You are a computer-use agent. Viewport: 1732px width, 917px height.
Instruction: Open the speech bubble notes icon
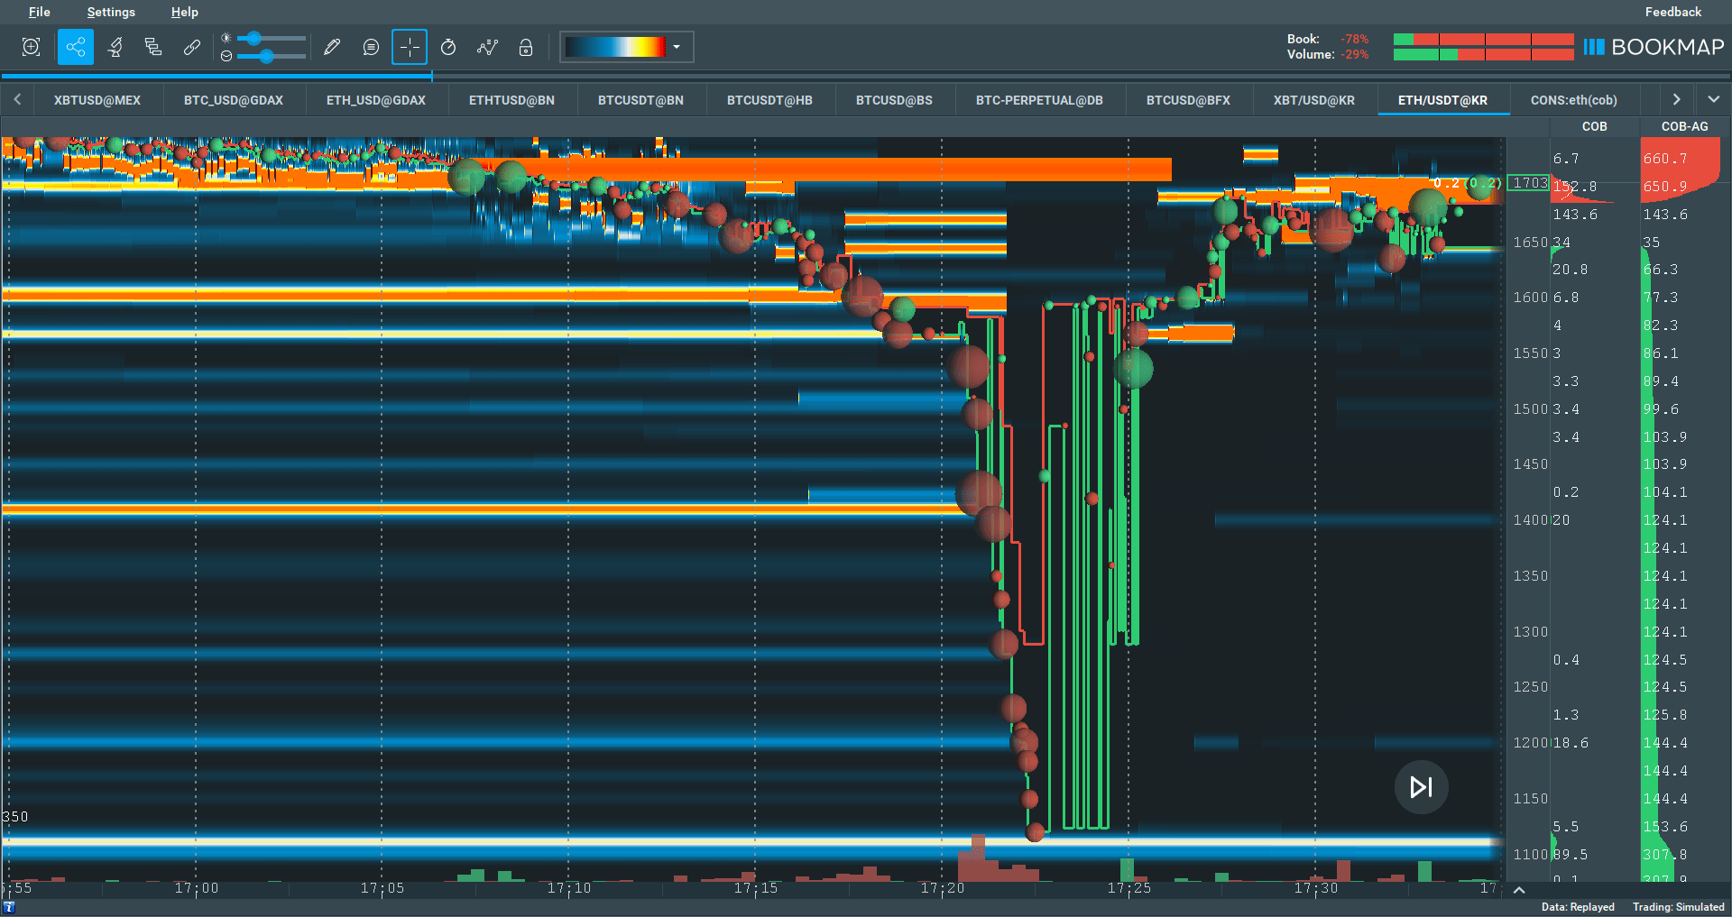pos(371,47)
